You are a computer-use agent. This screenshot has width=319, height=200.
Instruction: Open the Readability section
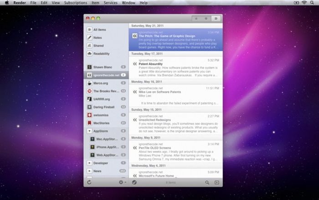click(106, 53)
